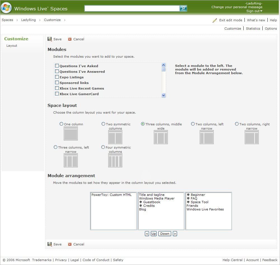The image size is (280, 265).
Task: Open Help Central footer link
Action: coord(232,260)
